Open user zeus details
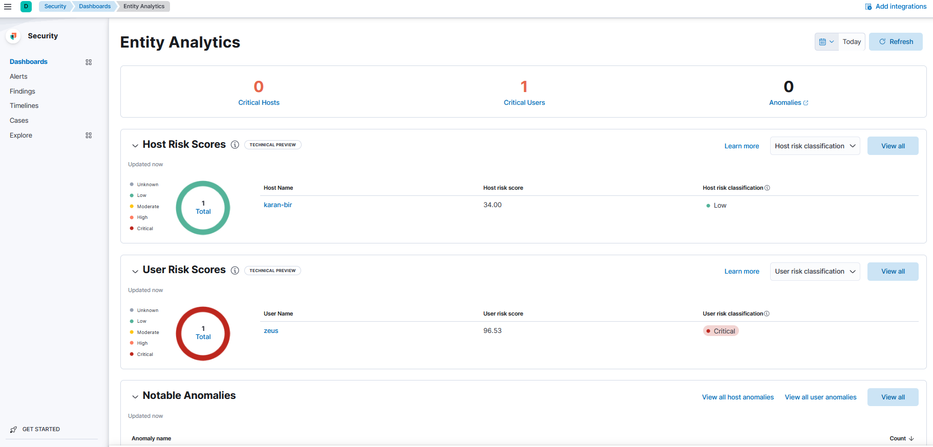 [x=271, y=331]
